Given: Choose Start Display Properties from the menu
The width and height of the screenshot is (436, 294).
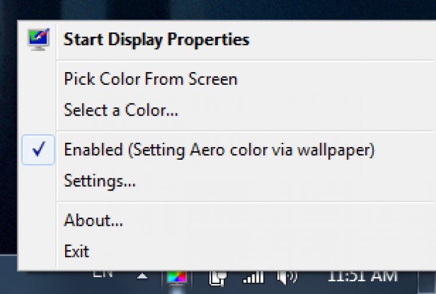Looking at the screenshot, I should (x=156, y=40).
